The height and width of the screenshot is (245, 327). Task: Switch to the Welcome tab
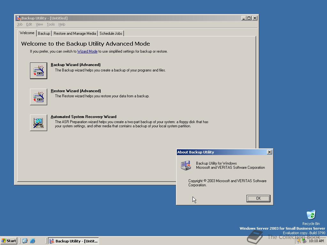click(x=27, y=33)
